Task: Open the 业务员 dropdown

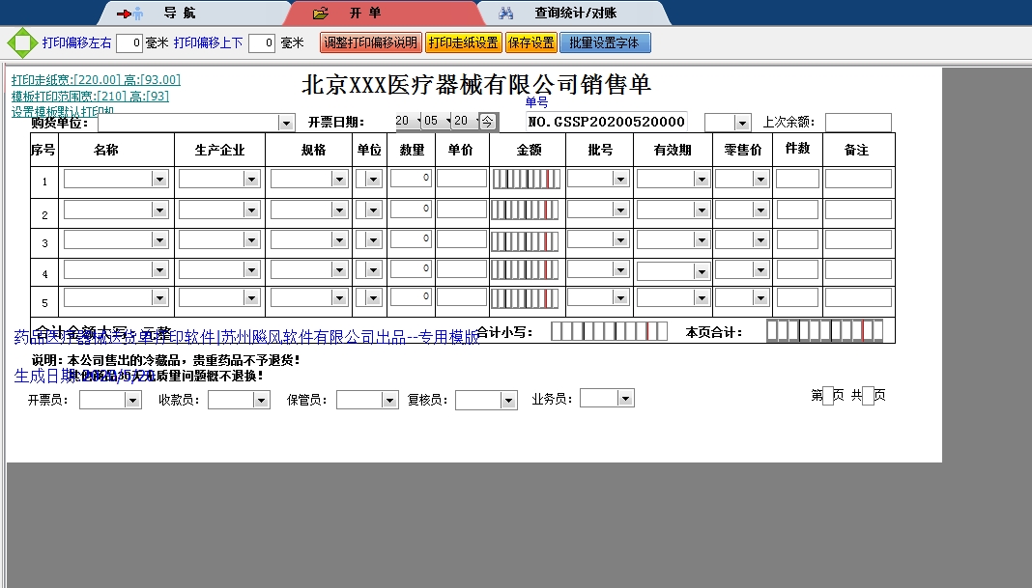Action: (x=625, y=397)
